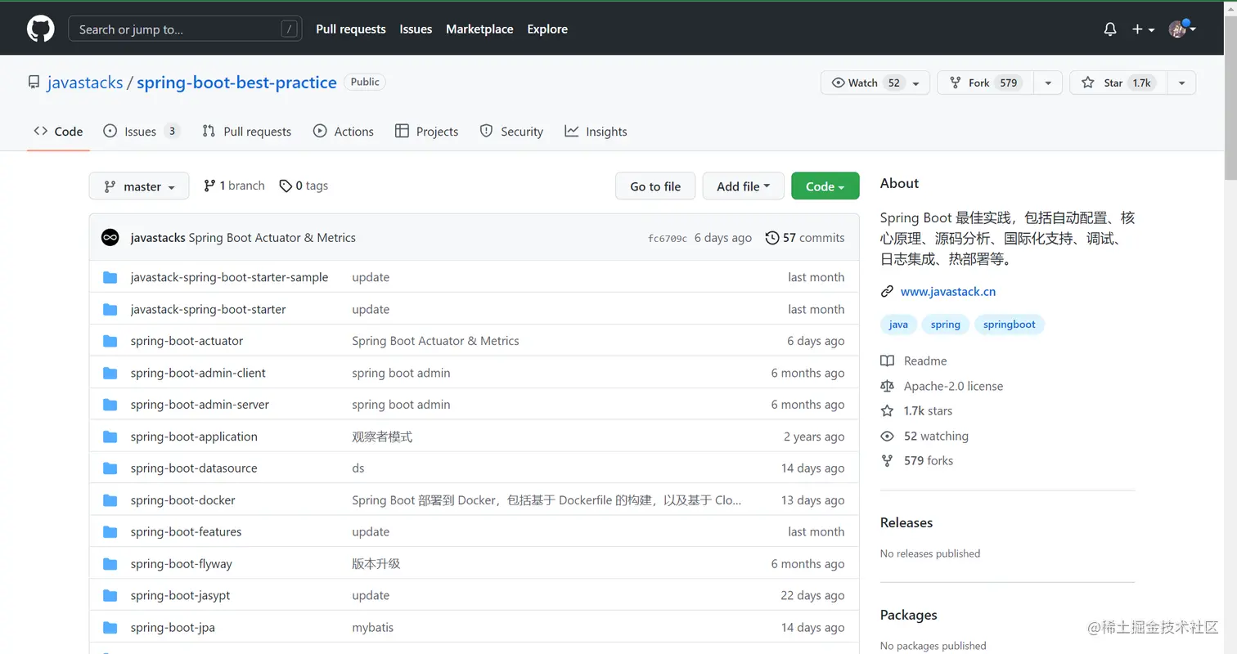Image resolution: width=1237 pixels, height=654 pixels.
Task: Switch to the Code tab
Action: tap(58, 132)
